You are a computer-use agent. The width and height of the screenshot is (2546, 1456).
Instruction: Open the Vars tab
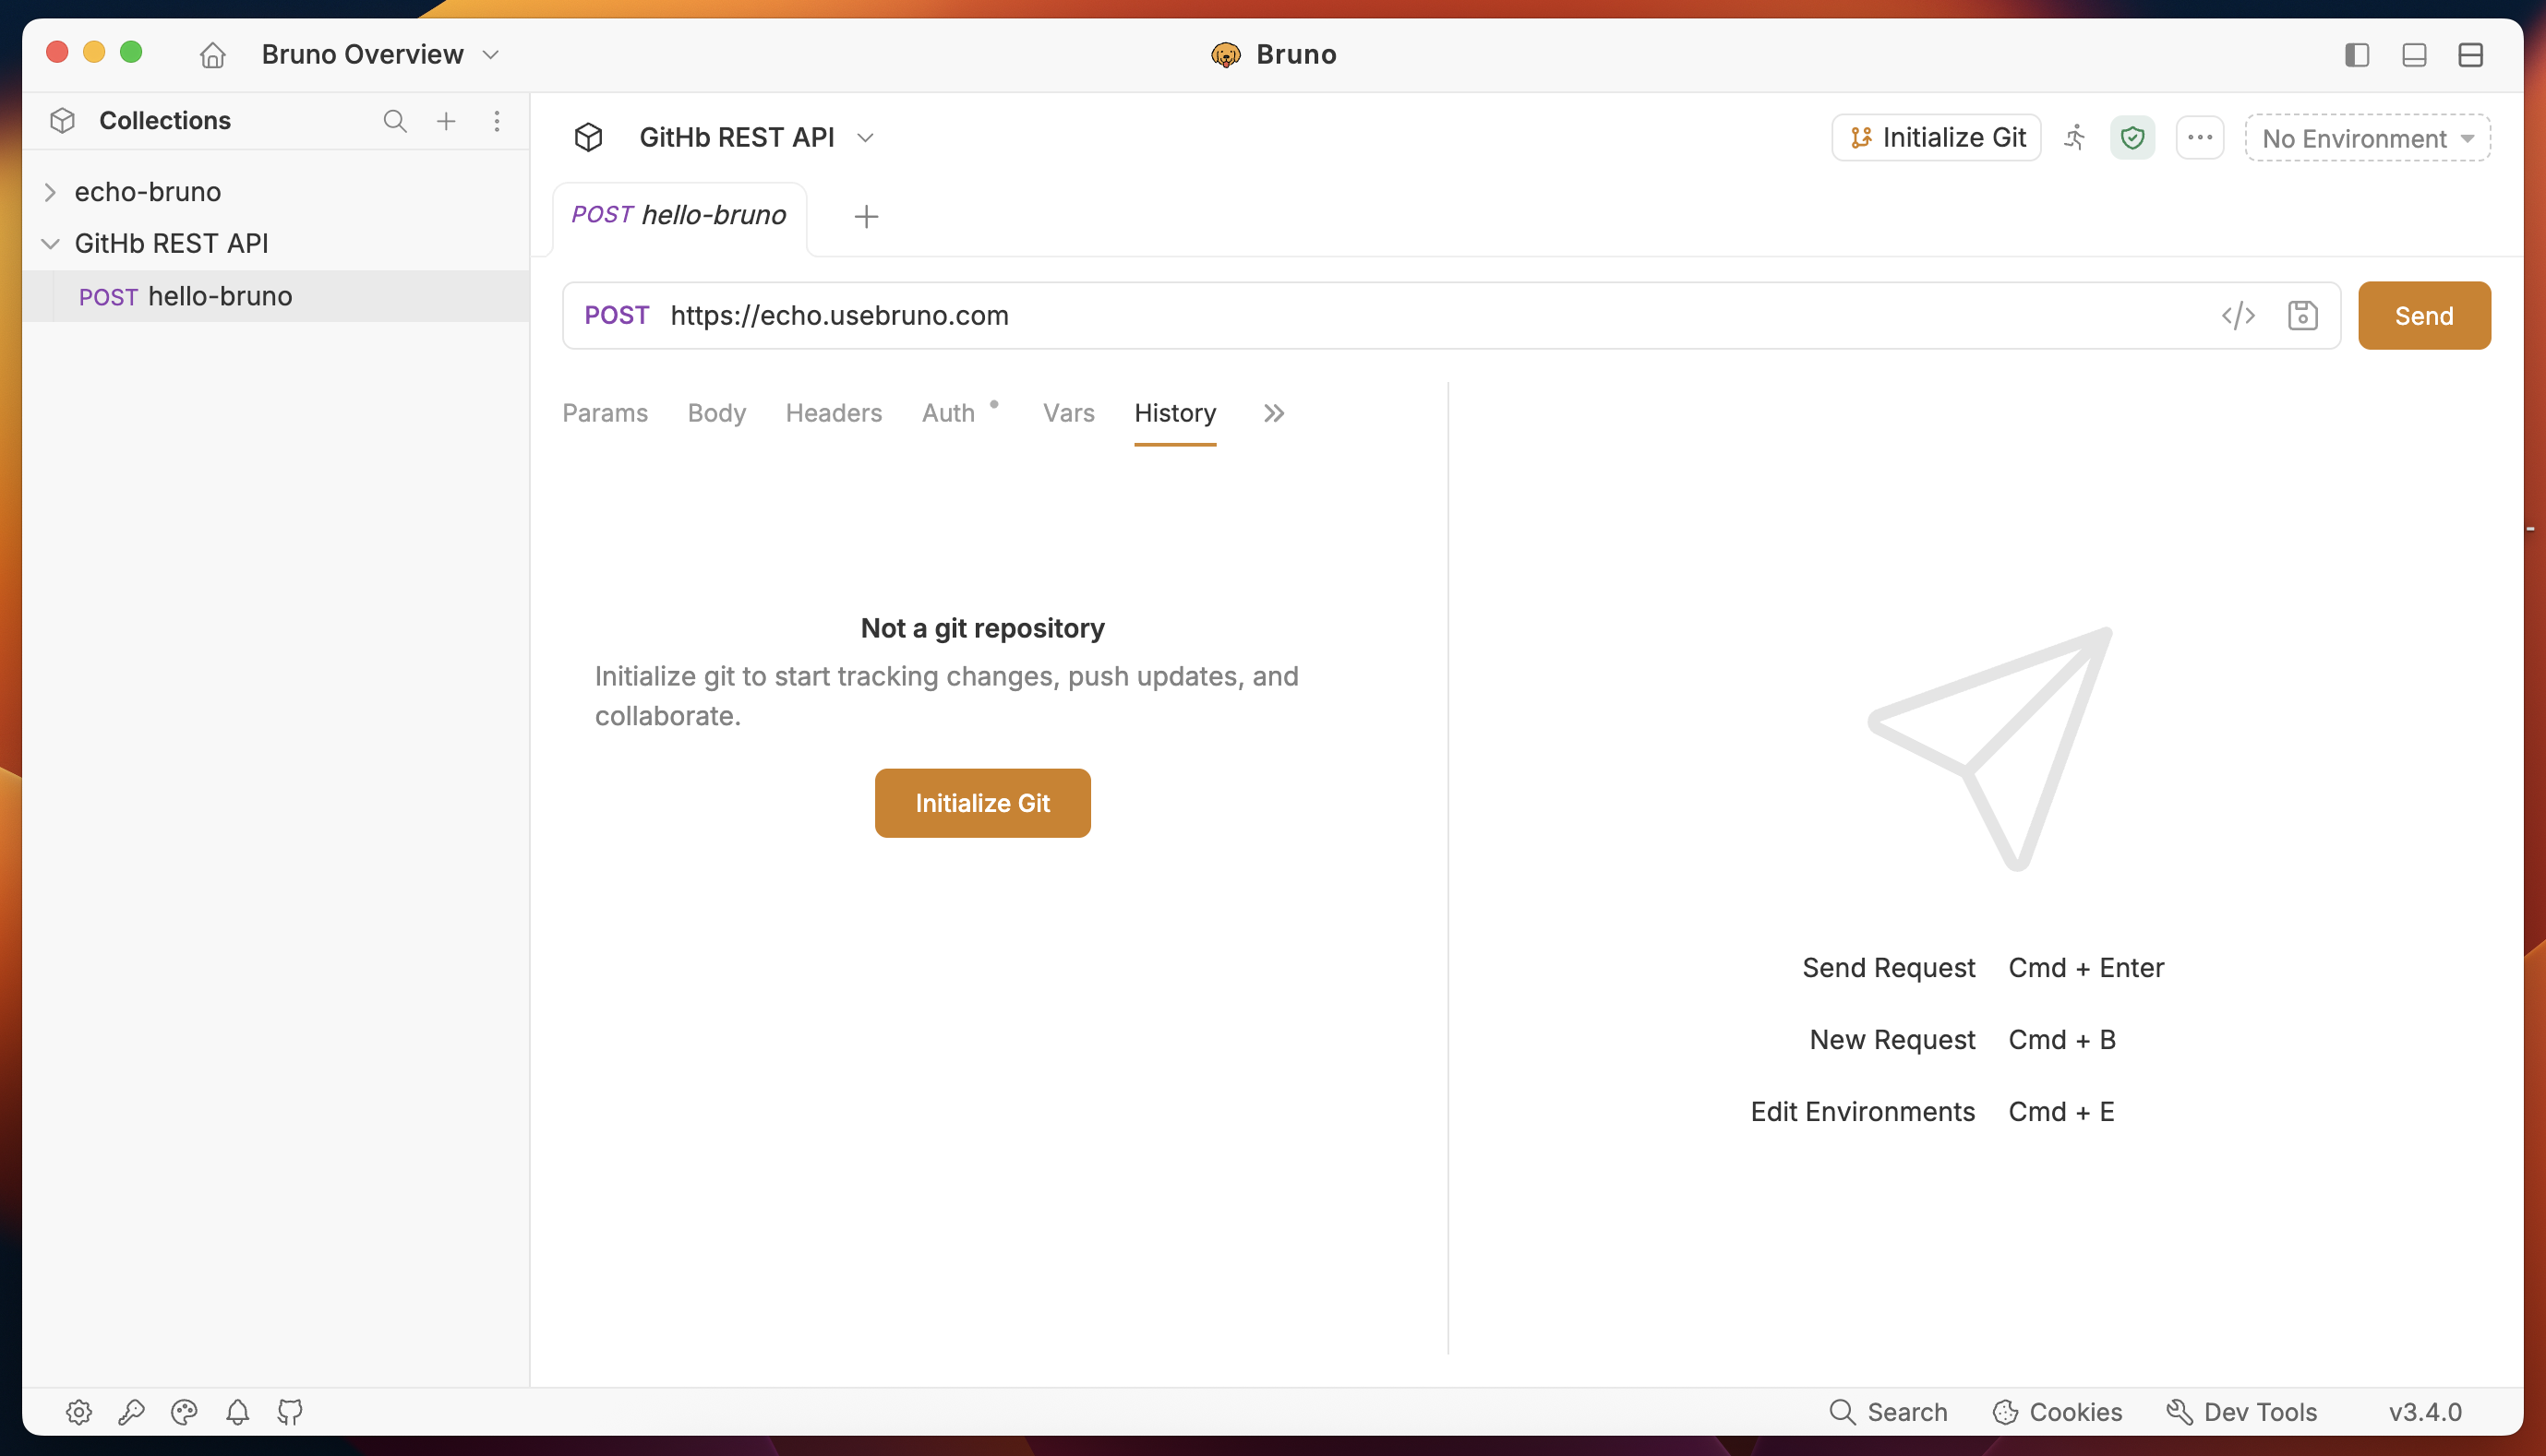click(1068, 414)
